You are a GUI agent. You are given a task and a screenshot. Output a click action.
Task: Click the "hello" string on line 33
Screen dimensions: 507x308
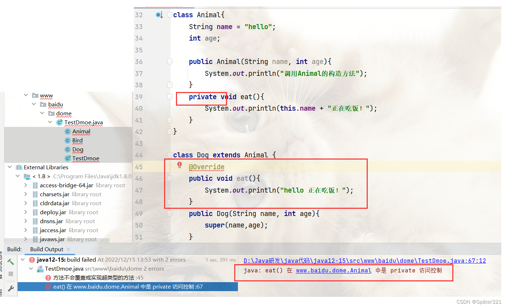[258, 27]
